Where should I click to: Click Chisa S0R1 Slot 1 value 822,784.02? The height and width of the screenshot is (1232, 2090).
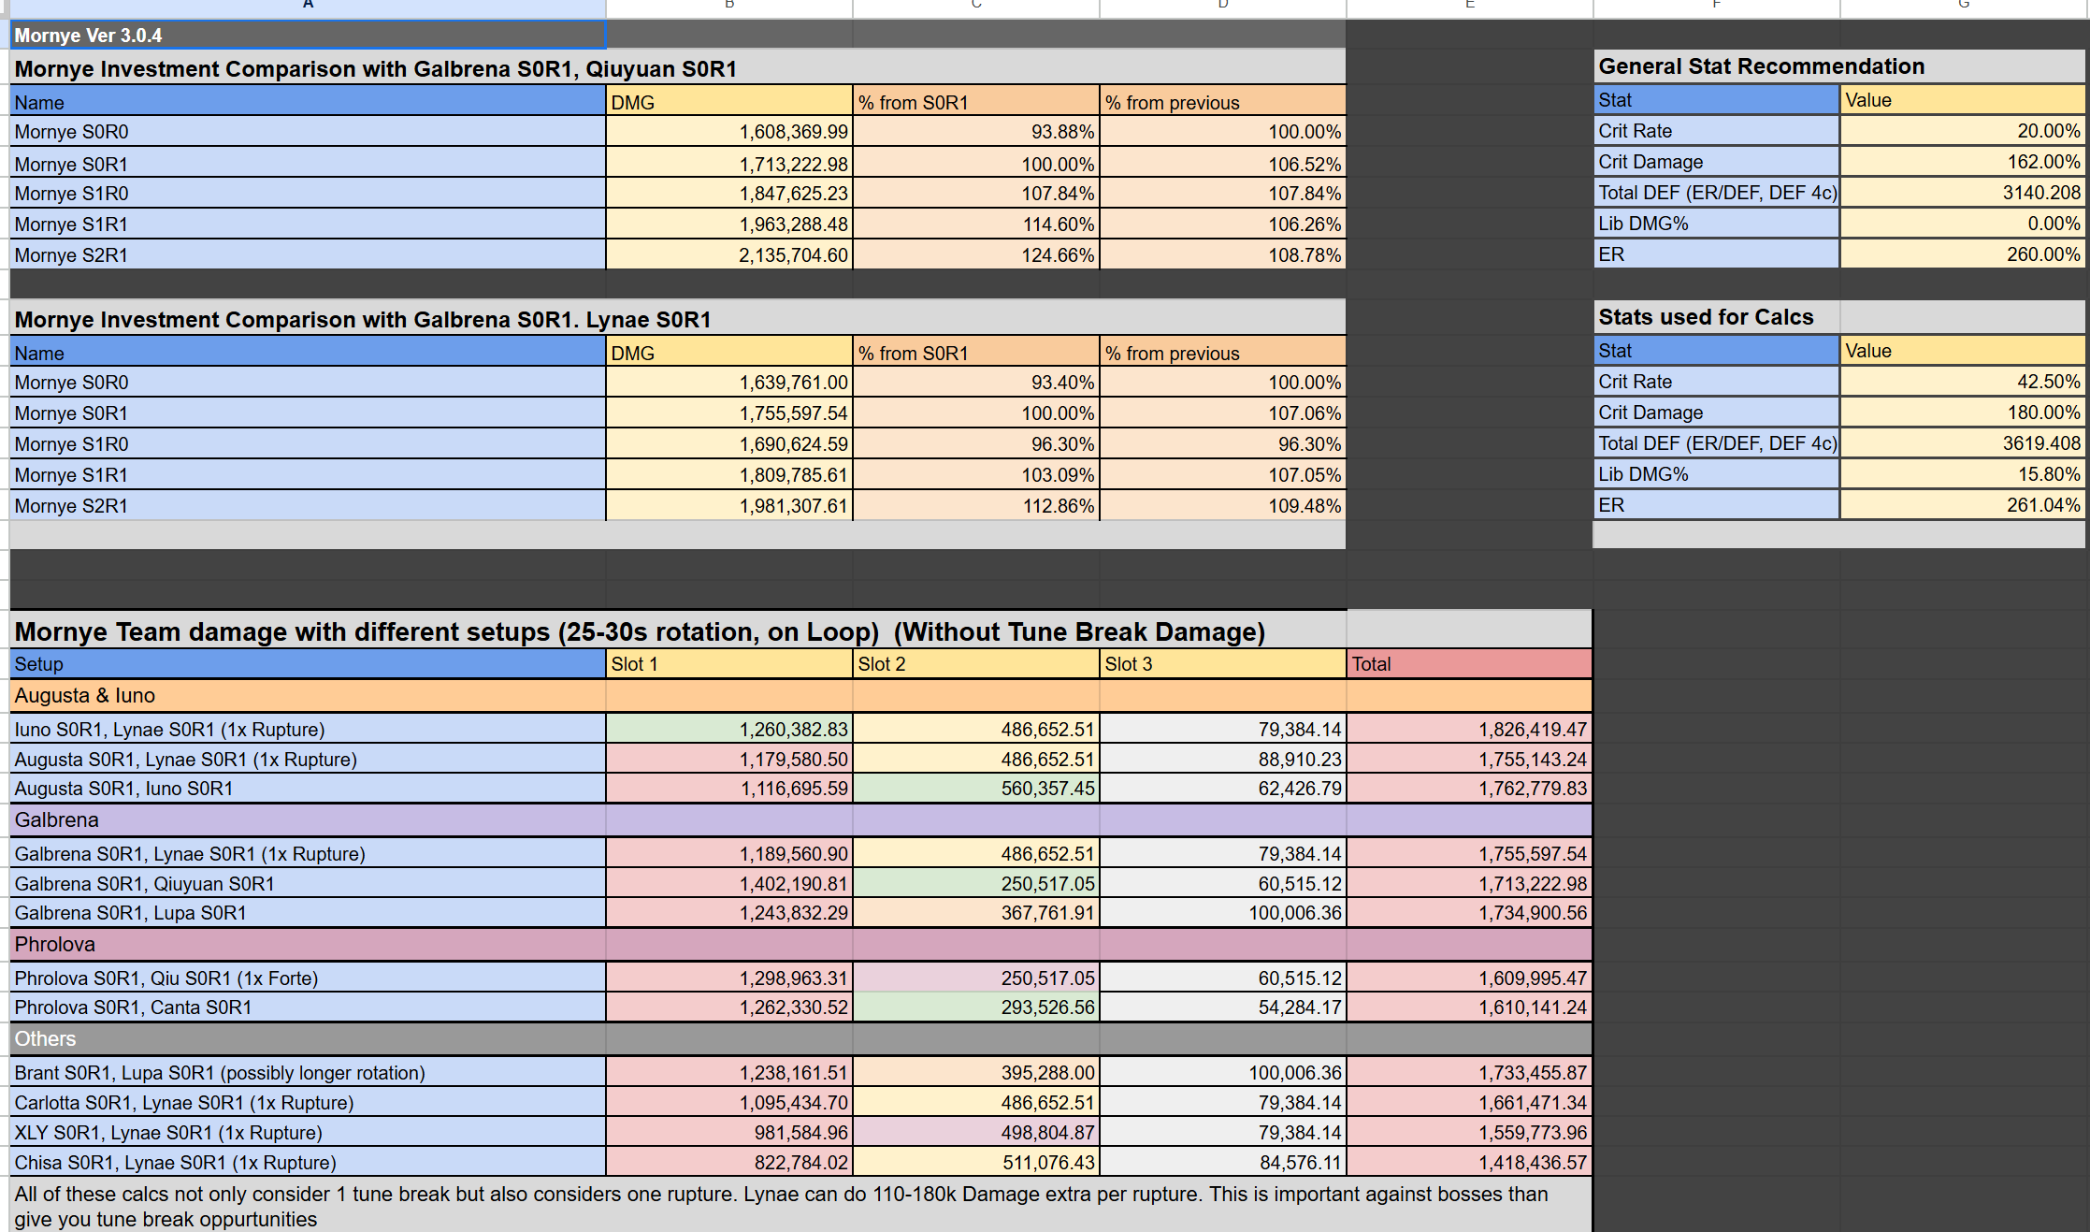728,1163
